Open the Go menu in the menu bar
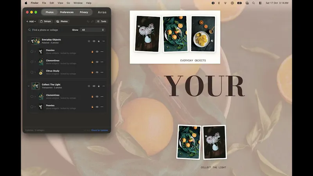The height and width of the screenshot is (176, 313). pos(68,3)
